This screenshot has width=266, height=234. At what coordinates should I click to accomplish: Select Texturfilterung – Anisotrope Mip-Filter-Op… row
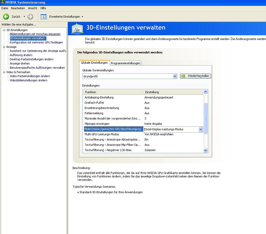(x=143, y=145)
